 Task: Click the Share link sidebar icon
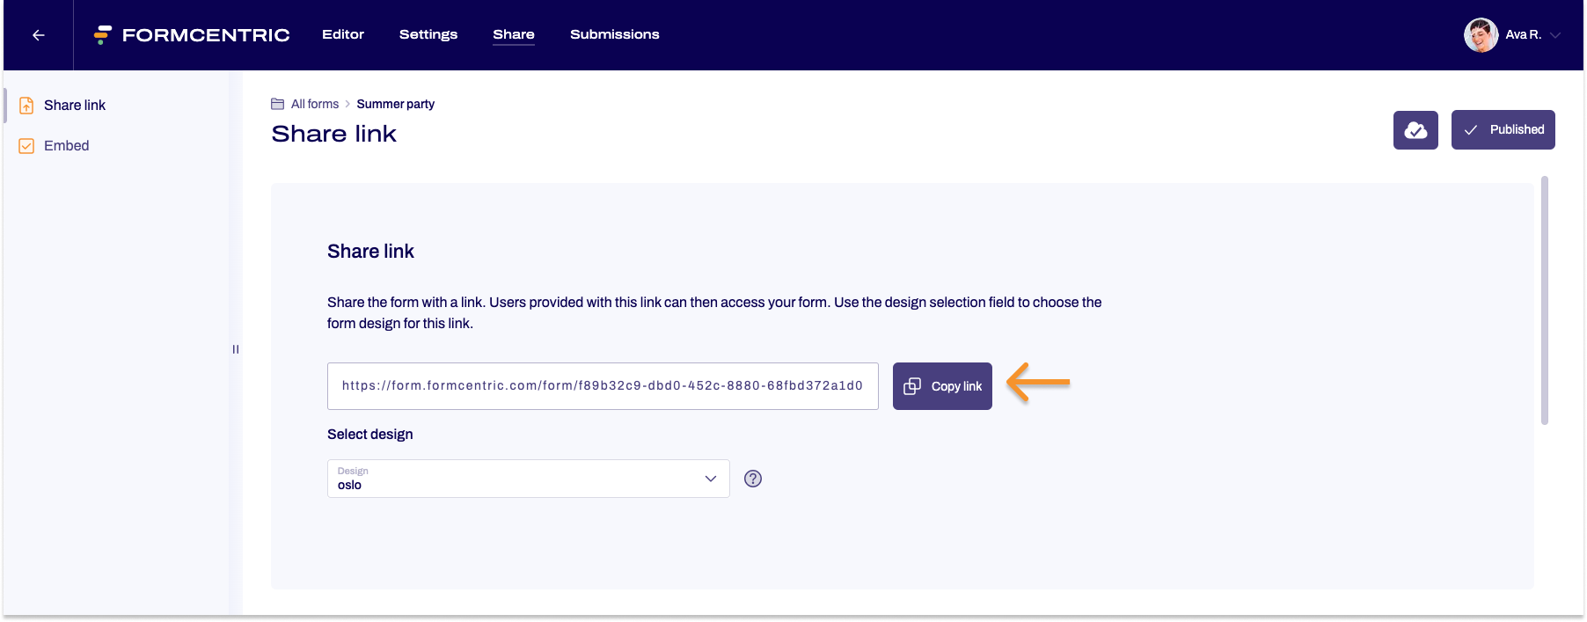[x=26, y=106]
